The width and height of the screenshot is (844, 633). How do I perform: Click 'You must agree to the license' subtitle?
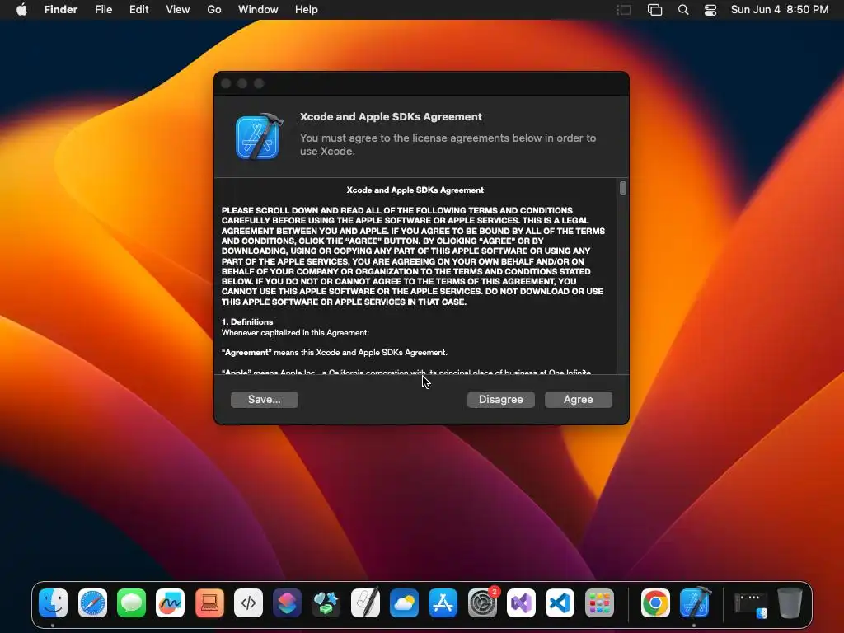point(448,144)
